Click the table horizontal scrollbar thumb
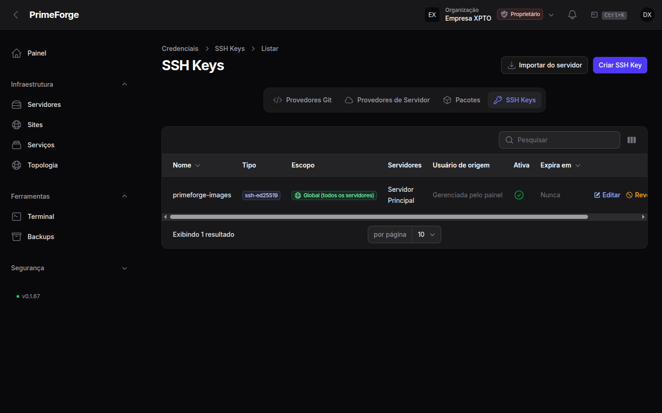Screen dimensions: 662x413 click(379, 217)
